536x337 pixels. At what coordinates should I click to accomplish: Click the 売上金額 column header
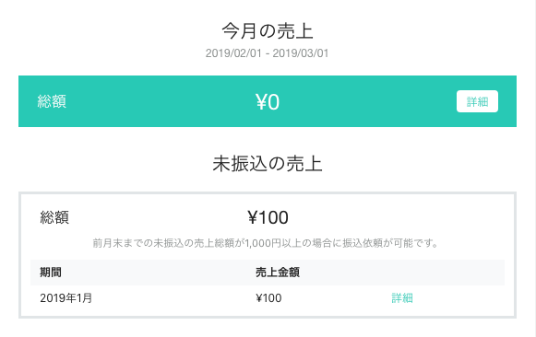click(278, 273)
